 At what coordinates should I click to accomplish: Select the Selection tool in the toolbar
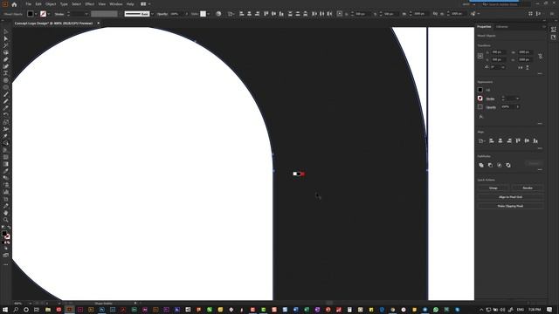pos(6,31)
